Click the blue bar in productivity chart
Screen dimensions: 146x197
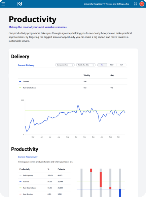(x=120, y=193)
